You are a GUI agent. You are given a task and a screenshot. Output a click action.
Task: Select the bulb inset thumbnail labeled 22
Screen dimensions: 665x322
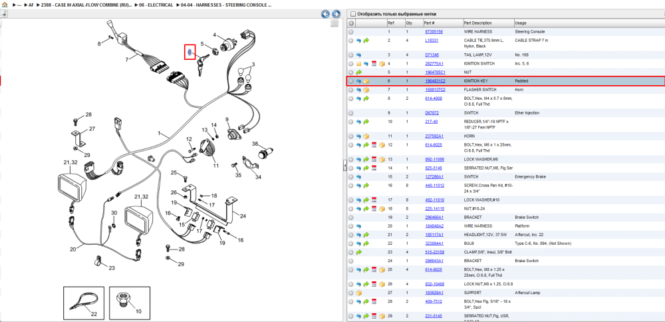(84, 303)
